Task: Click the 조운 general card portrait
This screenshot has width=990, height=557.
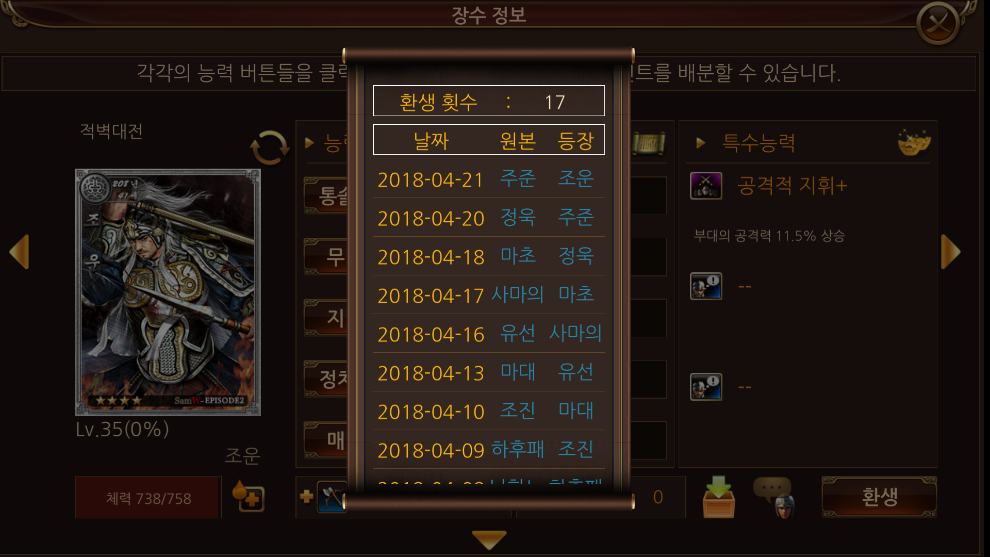Action: click(168, 292)
